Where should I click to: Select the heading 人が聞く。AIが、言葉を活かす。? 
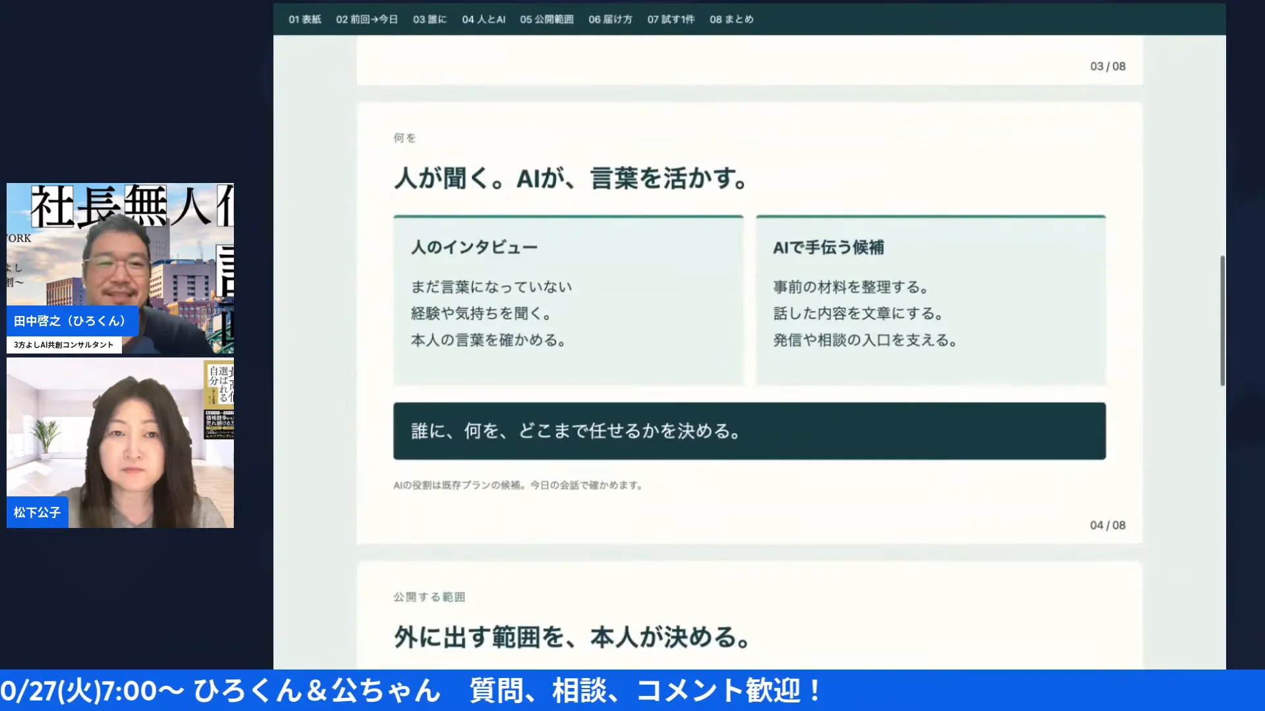coord(571,178)
